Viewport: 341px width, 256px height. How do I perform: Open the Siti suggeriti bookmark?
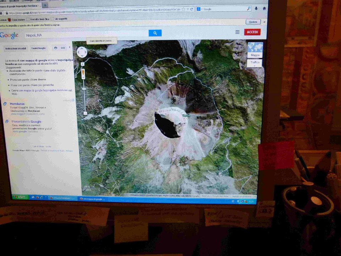[x=59, y=19]
